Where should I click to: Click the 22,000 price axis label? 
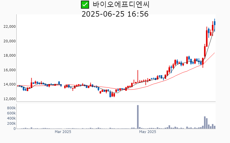click(x=9, y=27)
